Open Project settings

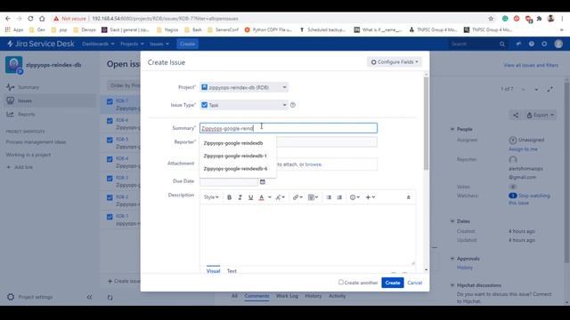[x=30, y=297]
